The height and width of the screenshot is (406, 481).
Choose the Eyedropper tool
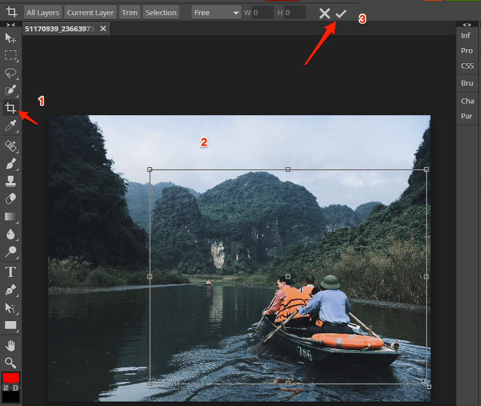pos(11,126)
